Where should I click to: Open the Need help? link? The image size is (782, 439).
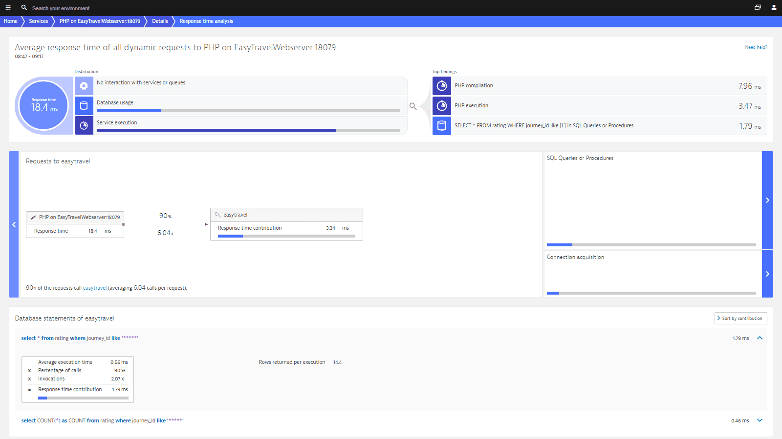coord(756,47)
